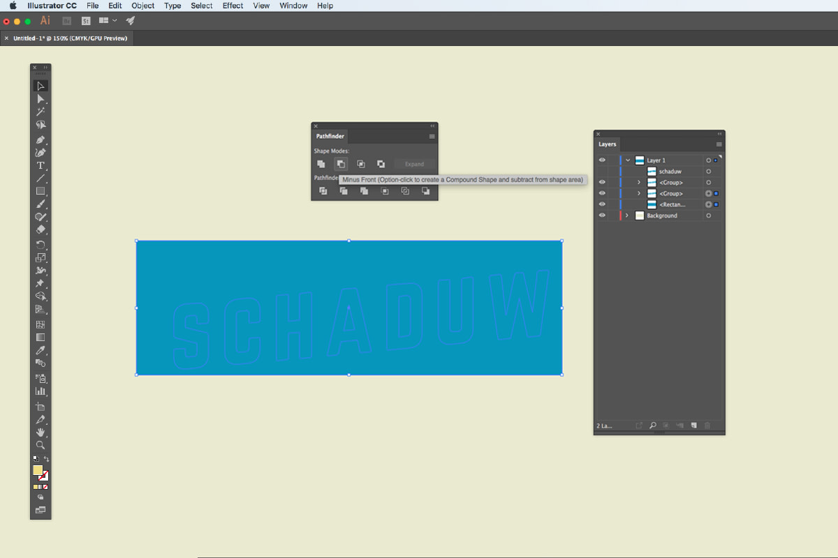
Task: Click the Stroke swatch with red slash
Action: point(43,476)
